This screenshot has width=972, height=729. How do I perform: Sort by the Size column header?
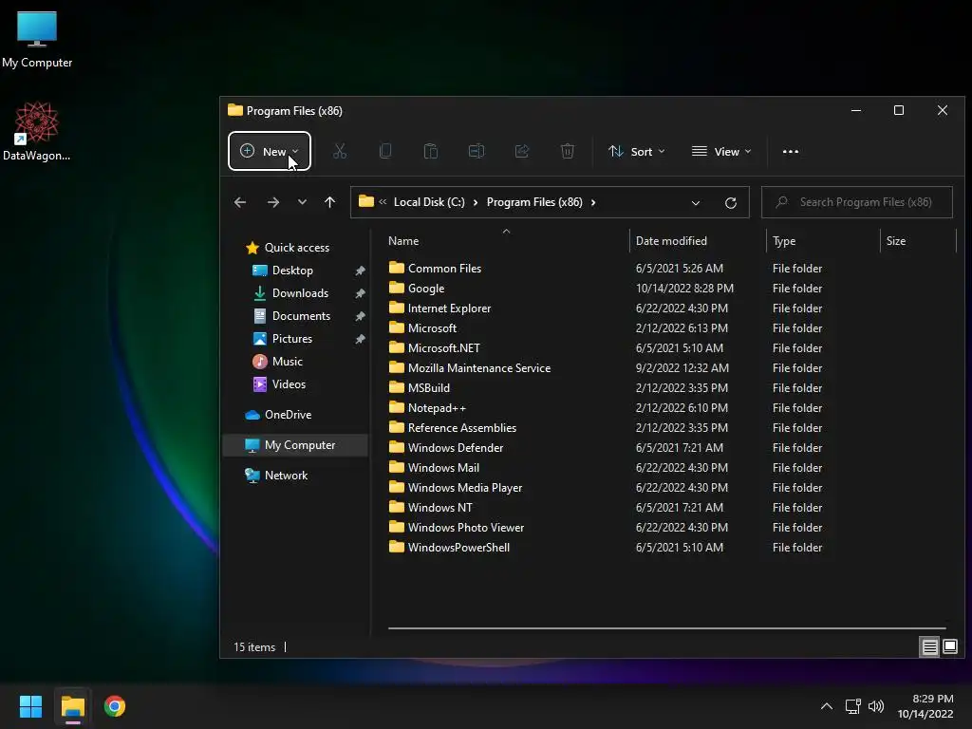pos(896,240)
